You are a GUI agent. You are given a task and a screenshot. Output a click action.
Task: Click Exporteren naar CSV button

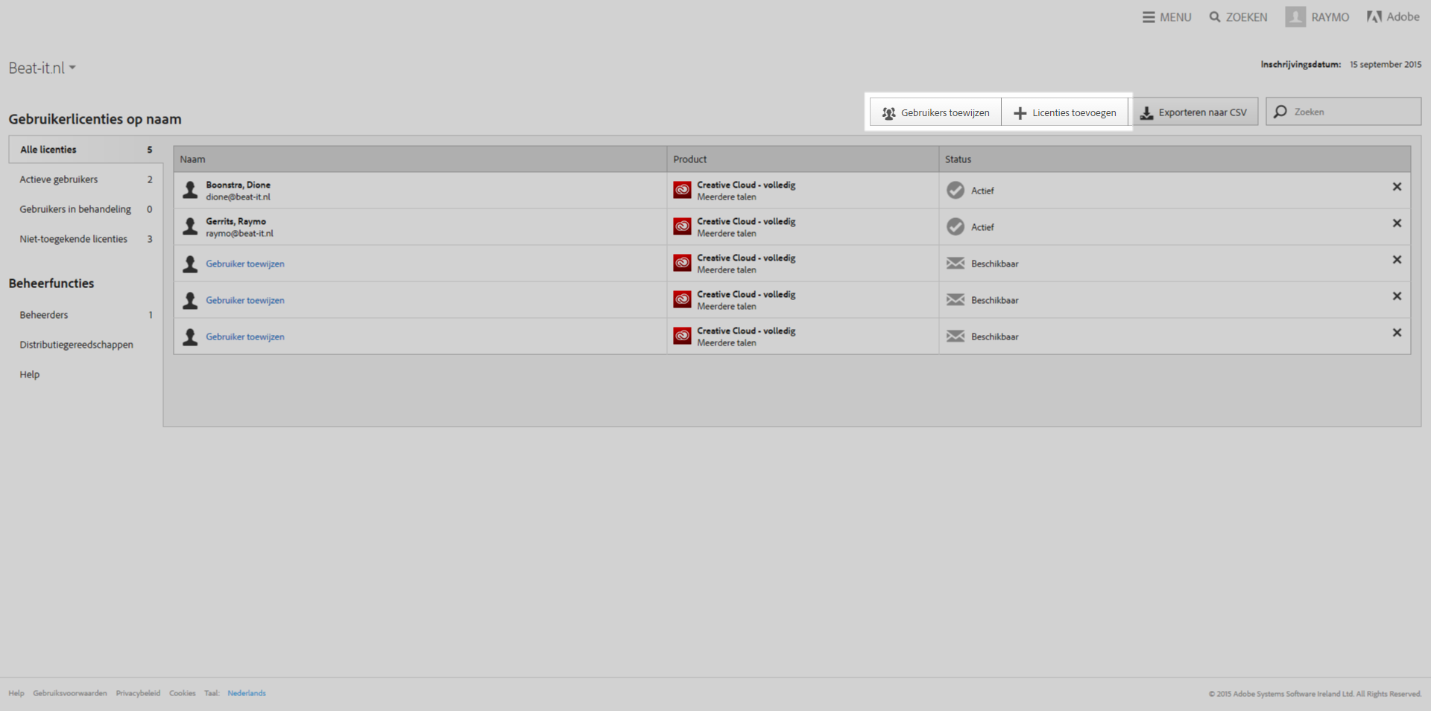coord(1195,112)
